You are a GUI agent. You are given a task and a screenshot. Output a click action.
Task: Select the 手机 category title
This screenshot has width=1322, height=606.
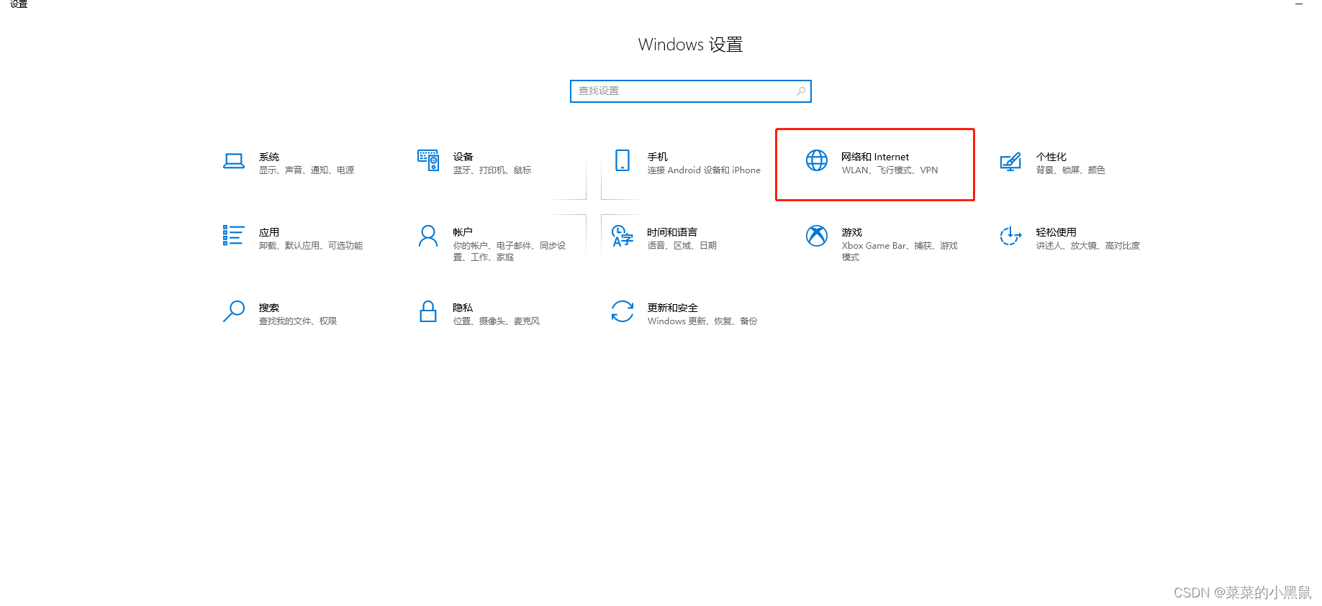pos(658,157)
